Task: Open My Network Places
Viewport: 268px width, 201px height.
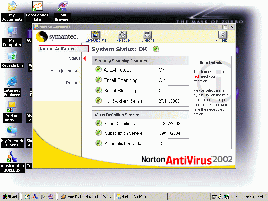Action: click(x=12, y=137)
